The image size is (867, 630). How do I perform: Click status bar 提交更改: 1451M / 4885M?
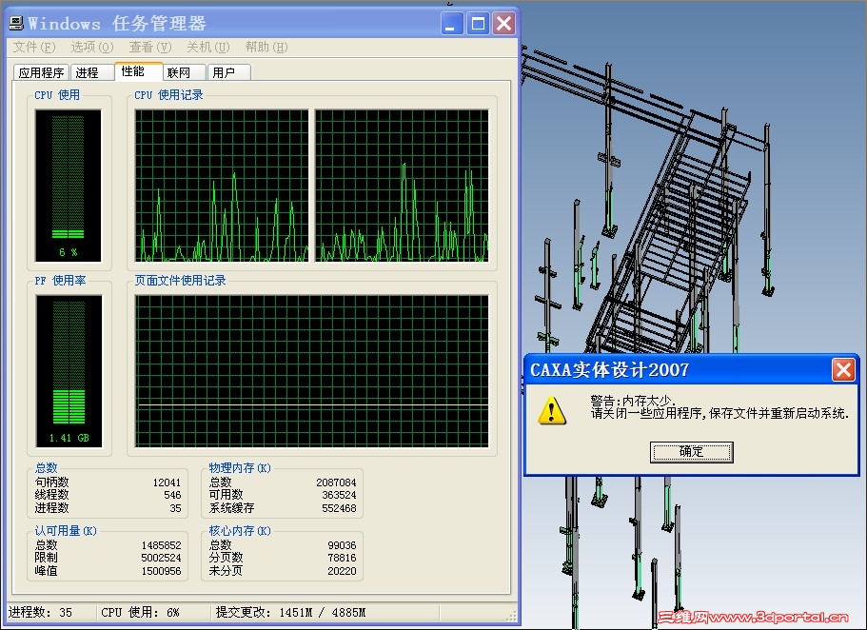coord(291,612)
